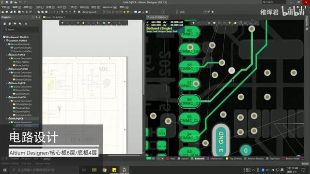Open the Windows Start menu
310x174 pixels.
click(4, 170)
